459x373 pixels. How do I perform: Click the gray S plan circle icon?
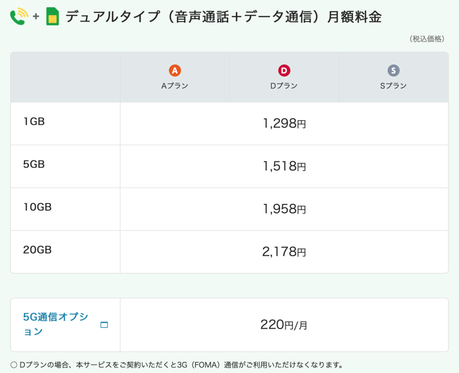pos(394,70)
